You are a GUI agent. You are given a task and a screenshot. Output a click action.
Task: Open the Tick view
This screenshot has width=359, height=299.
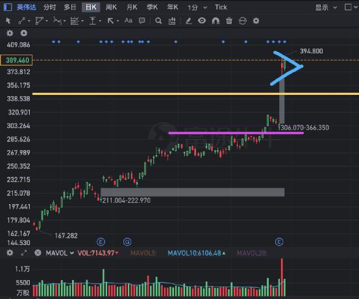point(221,7)
